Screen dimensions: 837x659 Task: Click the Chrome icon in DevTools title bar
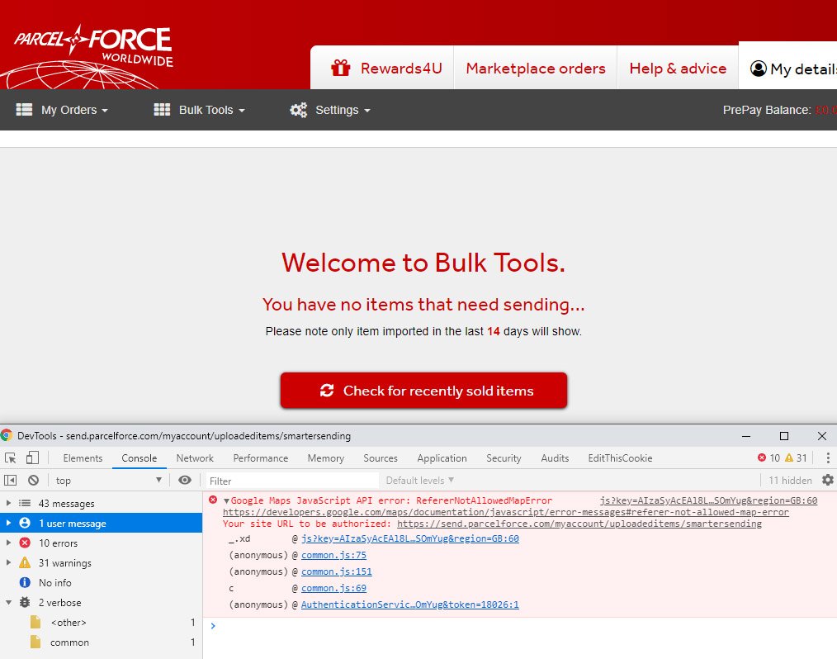(7, 435)
